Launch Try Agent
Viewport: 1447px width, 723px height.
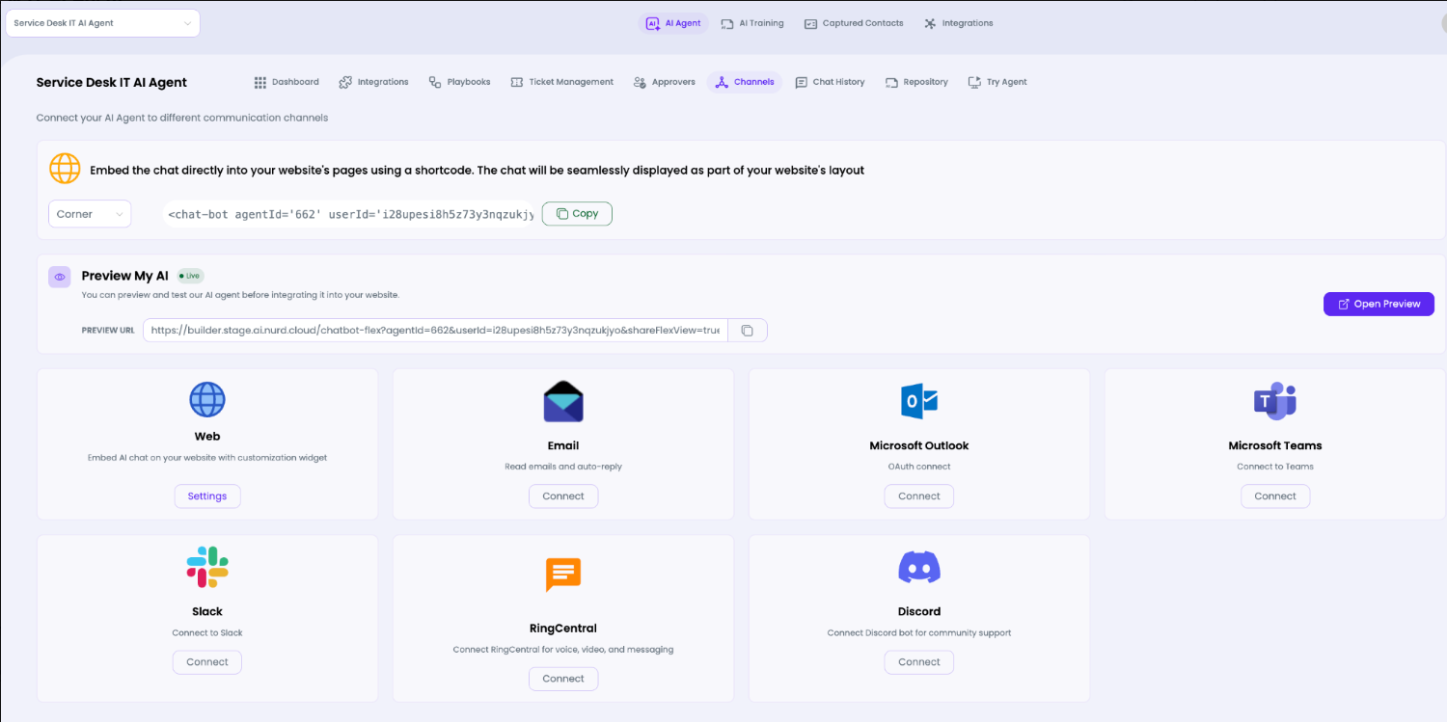[997, 82]
